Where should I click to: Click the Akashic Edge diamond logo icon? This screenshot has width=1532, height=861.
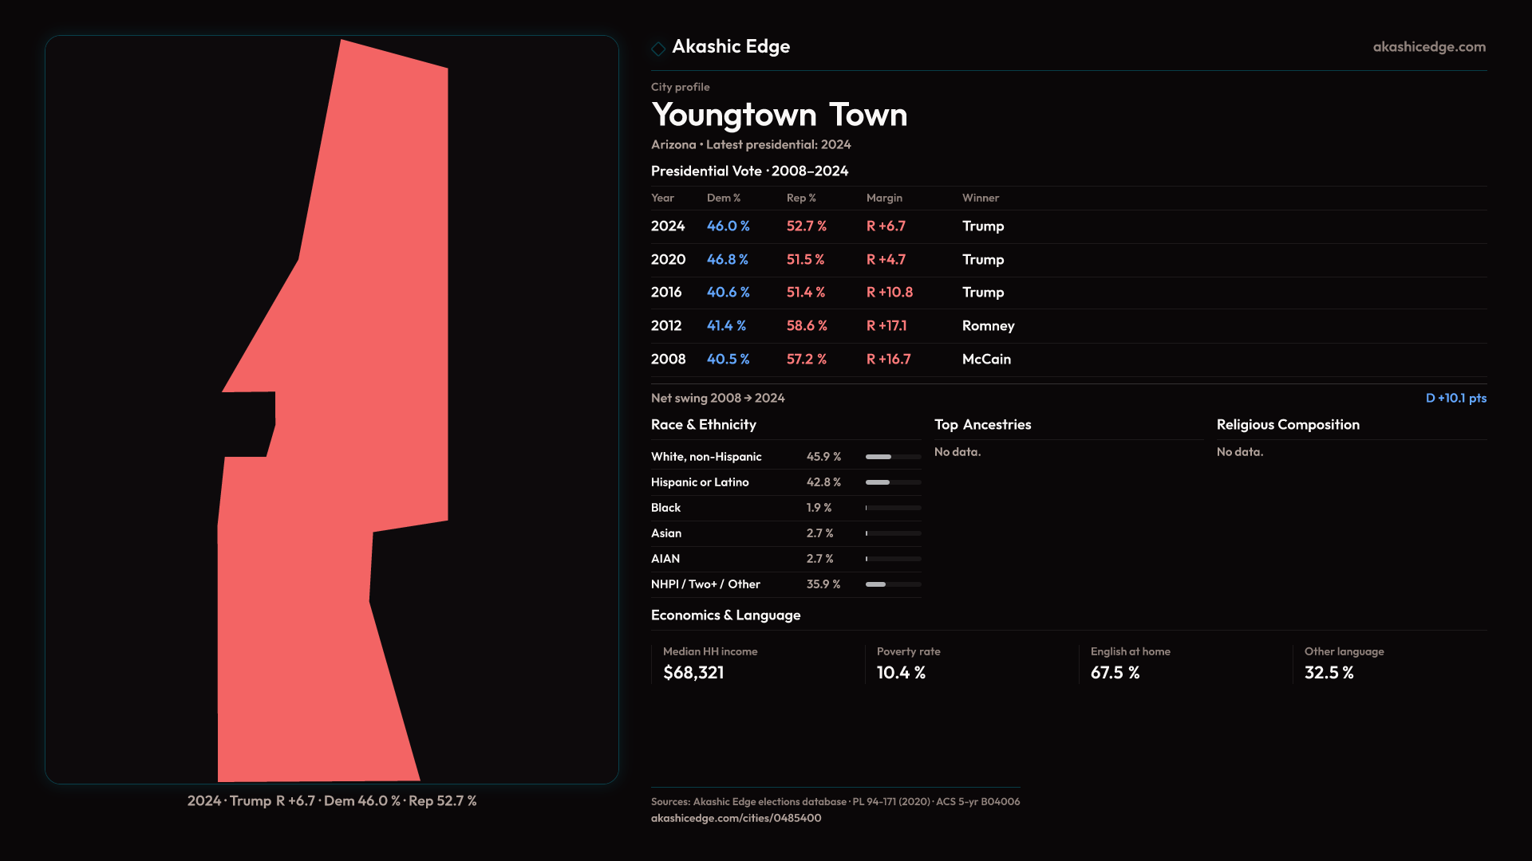pyautogui.click(x=658, y=49)
